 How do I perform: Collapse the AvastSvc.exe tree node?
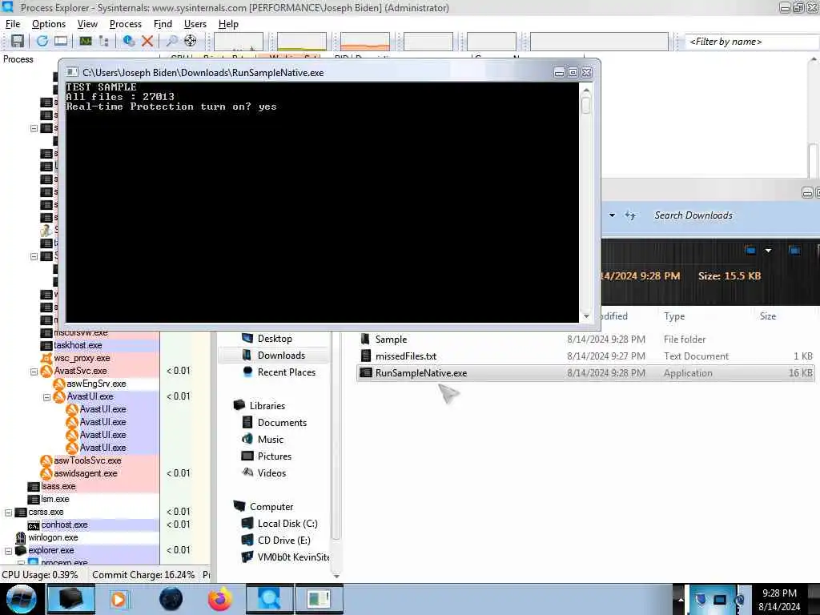(34, 372)
